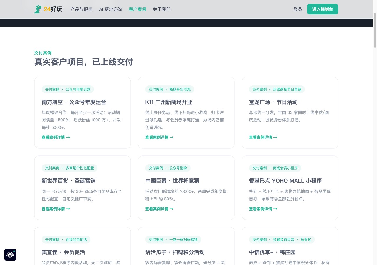Click the 24好玩 dinosaur logo icon
Screen dimensions: 377x265
point(38,9)
